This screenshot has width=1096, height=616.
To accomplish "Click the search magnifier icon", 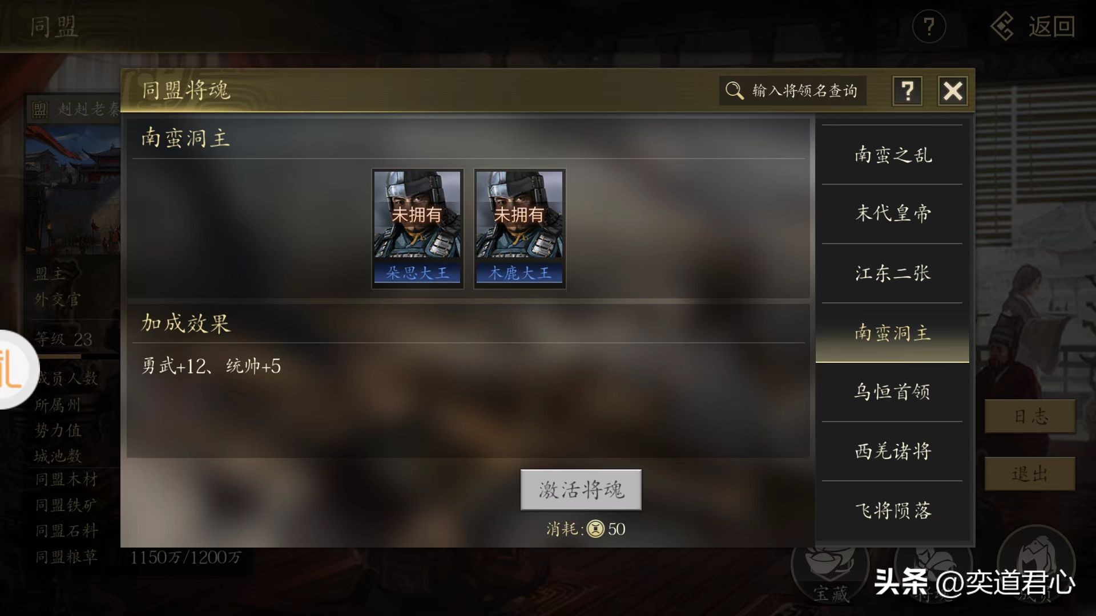I will coord(734,91).
